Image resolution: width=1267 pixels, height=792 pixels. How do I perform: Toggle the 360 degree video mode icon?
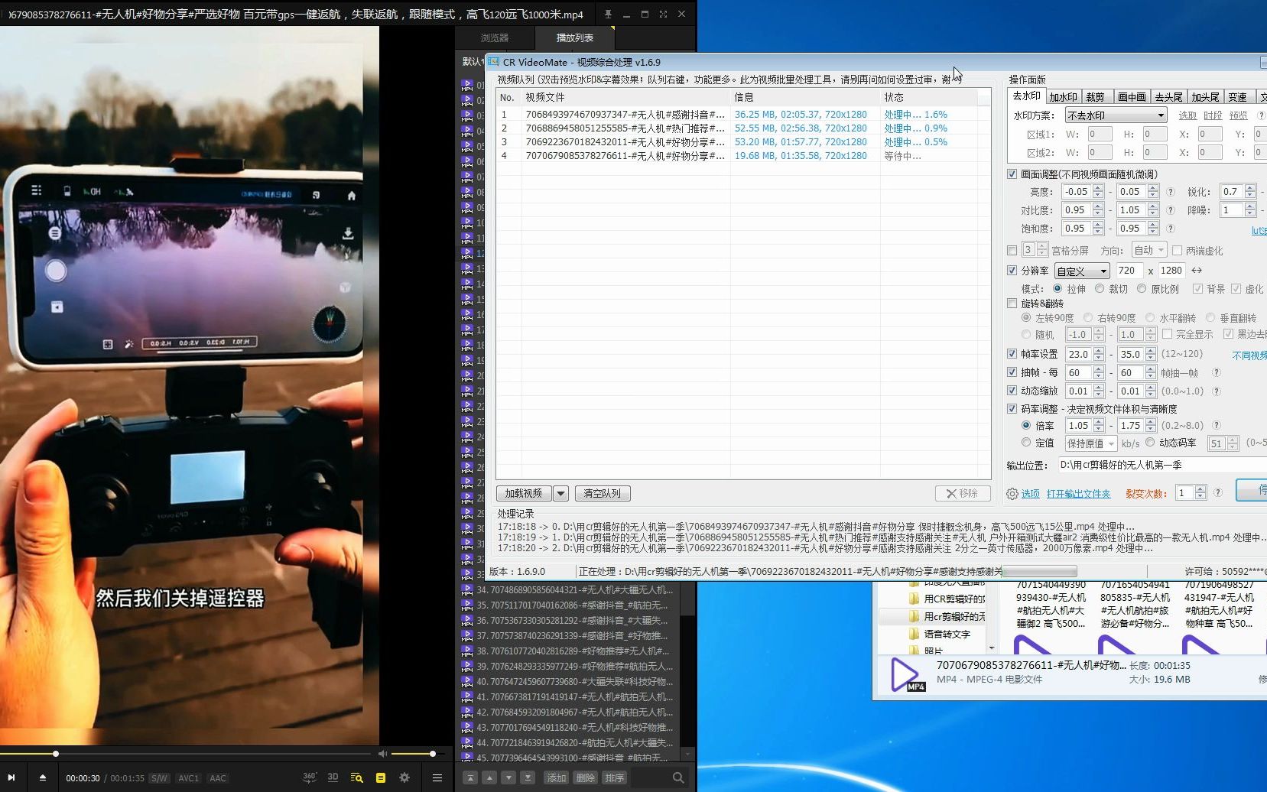click(x=310, y=777)
